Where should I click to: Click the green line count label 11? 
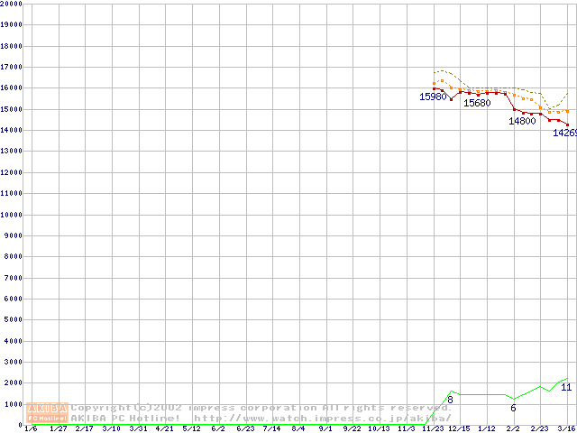click(566, 387)
